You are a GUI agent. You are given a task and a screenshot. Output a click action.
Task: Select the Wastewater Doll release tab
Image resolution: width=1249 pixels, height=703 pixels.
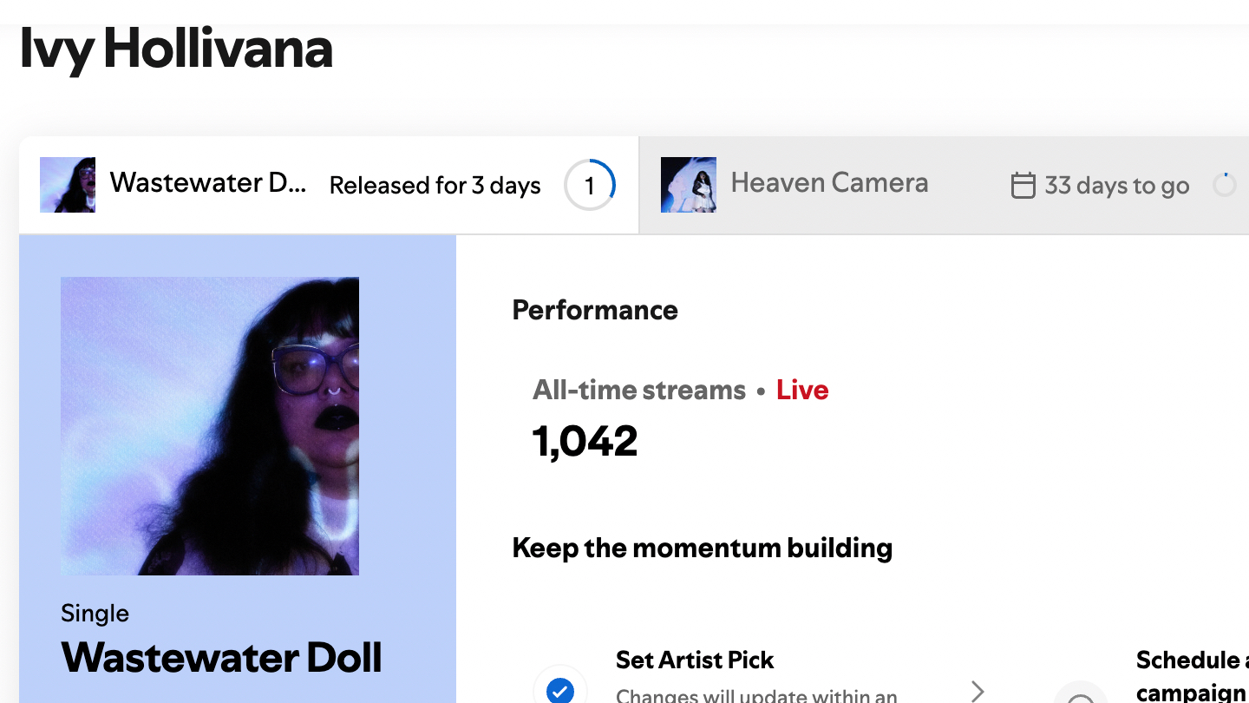tap(207, 183)
